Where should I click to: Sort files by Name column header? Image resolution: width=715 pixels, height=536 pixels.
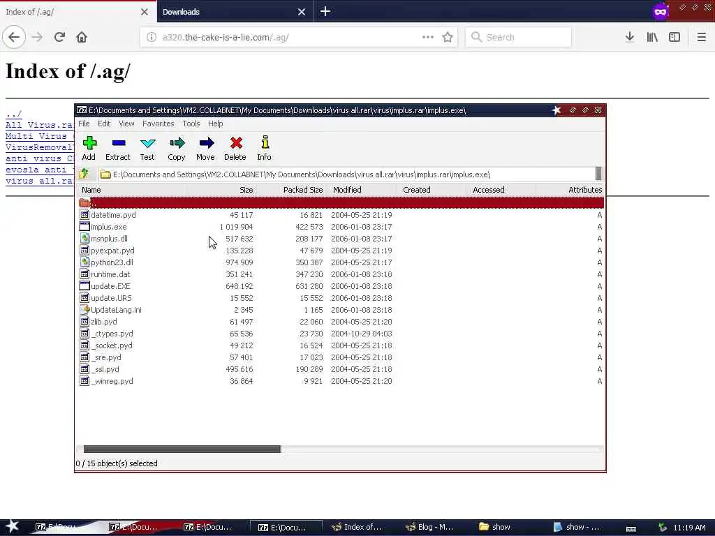click(132, 190)
